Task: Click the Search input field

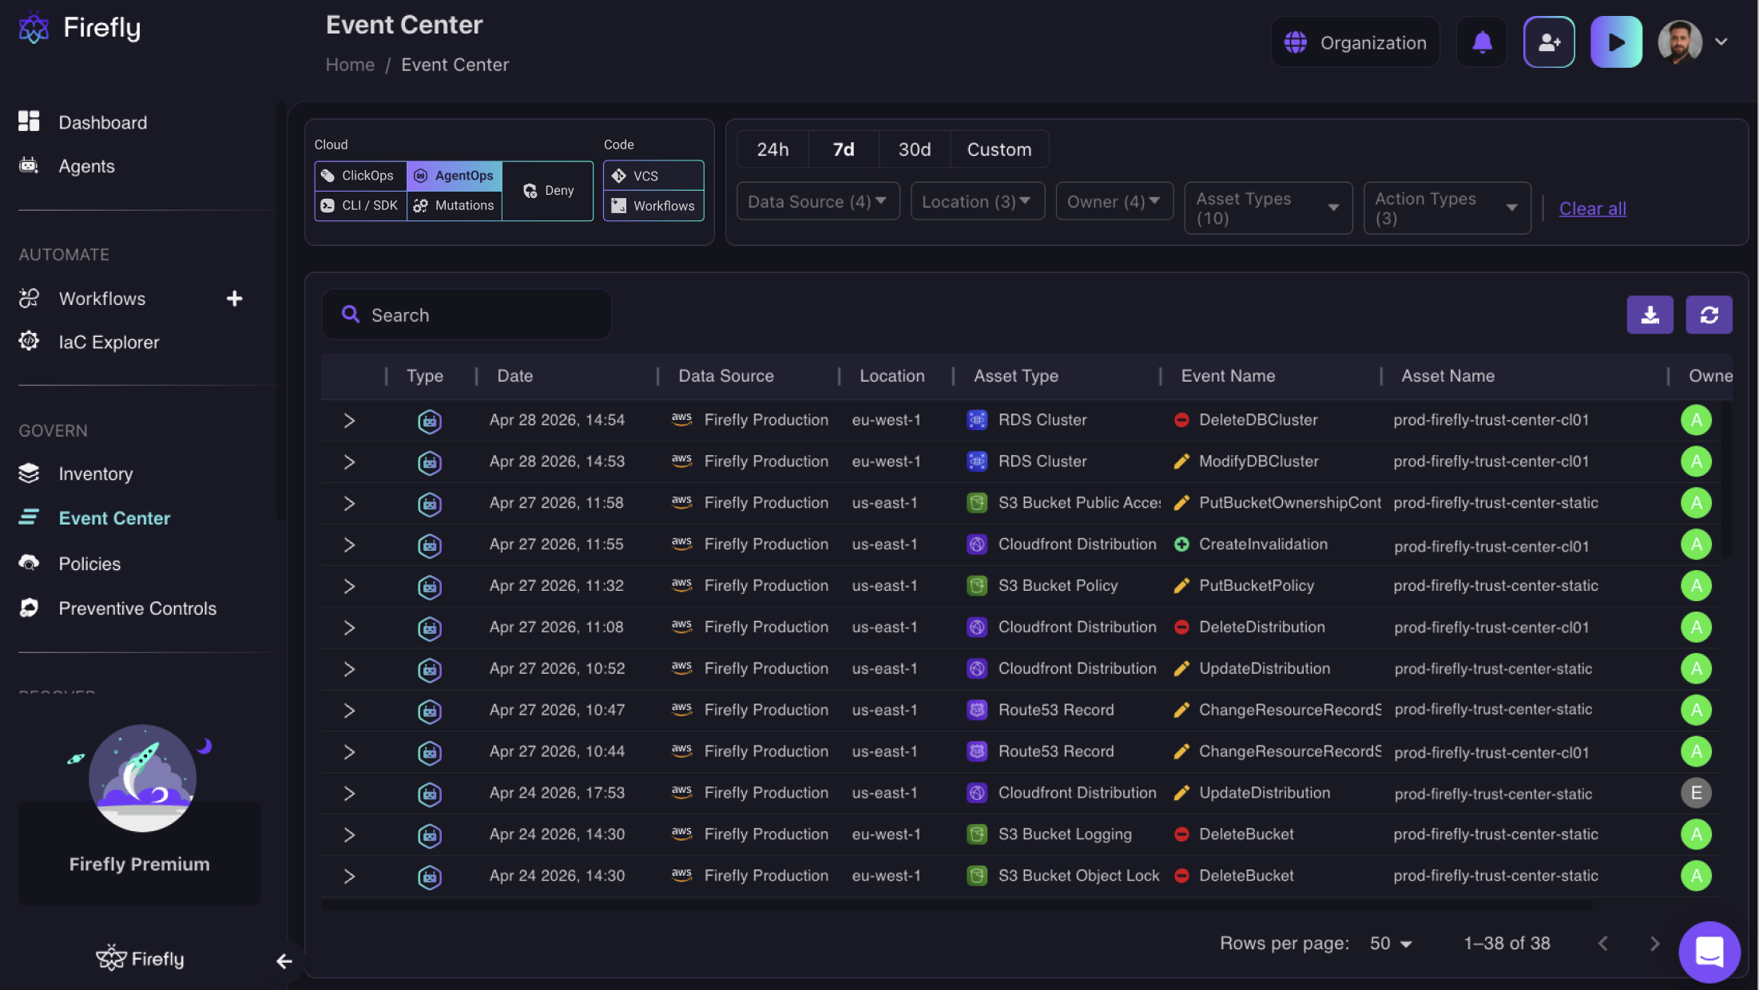Action: click(x=479, y=315)
